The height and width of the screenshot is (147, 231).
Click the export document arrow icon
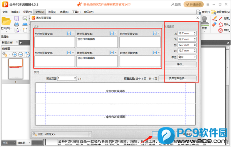pyautogui.click(x=17, y=30)
